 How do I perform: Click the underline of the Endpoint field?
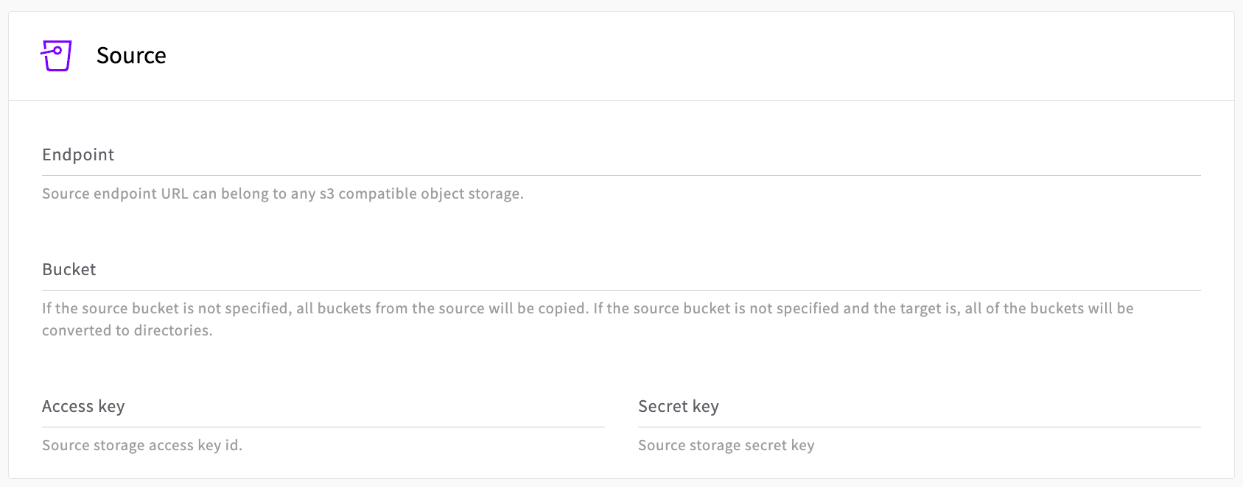click(620, 175)
